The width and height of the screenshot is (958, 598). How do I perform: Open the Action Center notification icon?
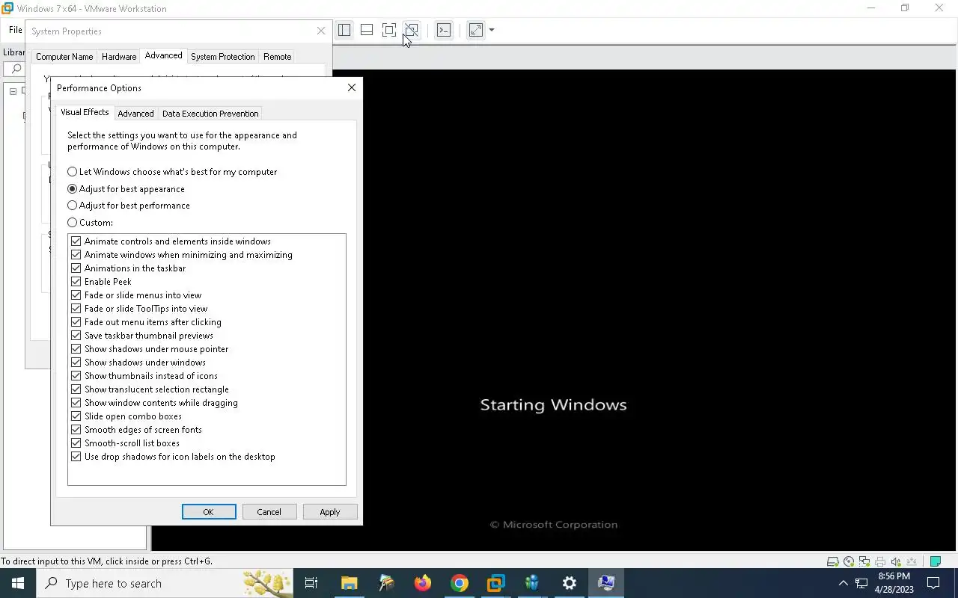tap(933, 583)
